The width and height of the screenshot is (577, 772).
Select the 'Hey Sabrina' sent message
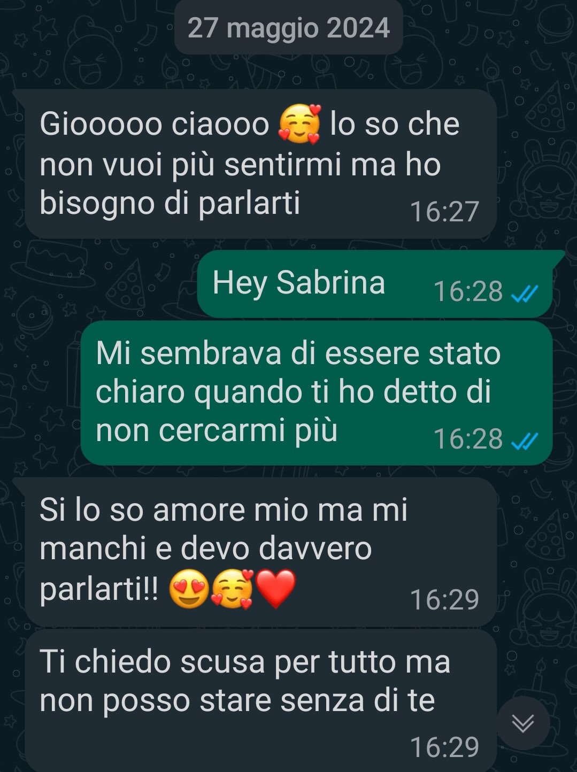click(x=375, y=284)
